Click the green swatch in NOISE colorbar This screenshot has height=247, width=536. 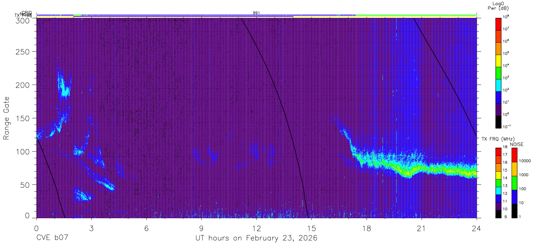click(x=514, y=183)
